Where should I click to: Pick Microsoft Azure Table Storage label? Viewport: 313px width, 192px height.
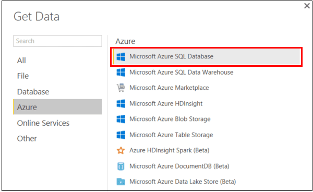[171, 135]
